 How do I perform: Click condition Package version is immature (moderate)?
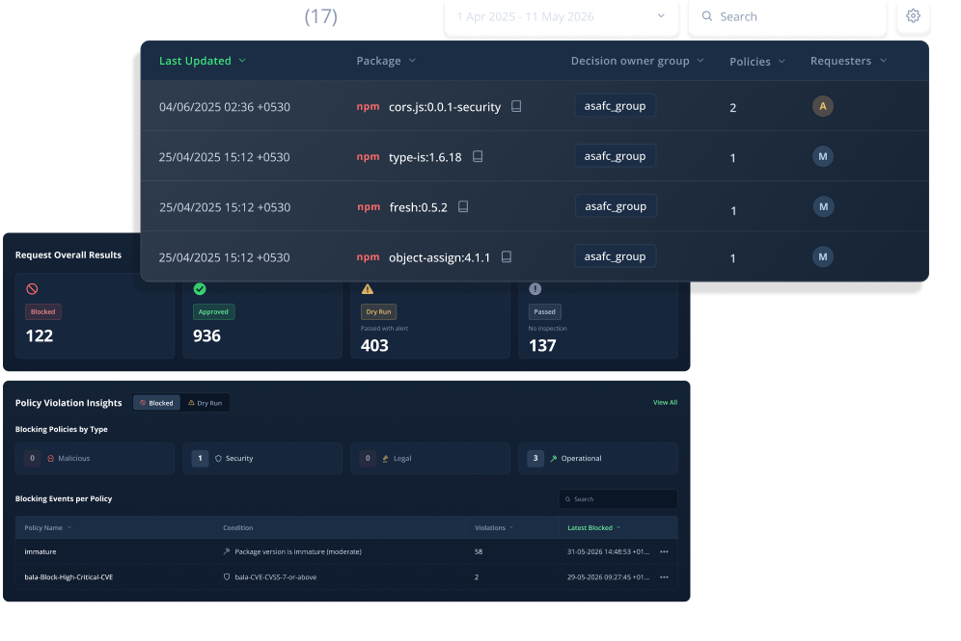tap(298, 551)
